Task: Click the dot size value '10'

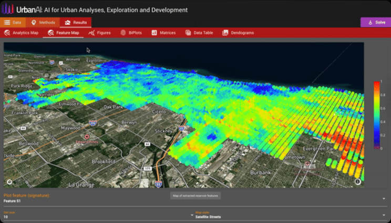Action: pyautogui.click(x=5, y=217)
